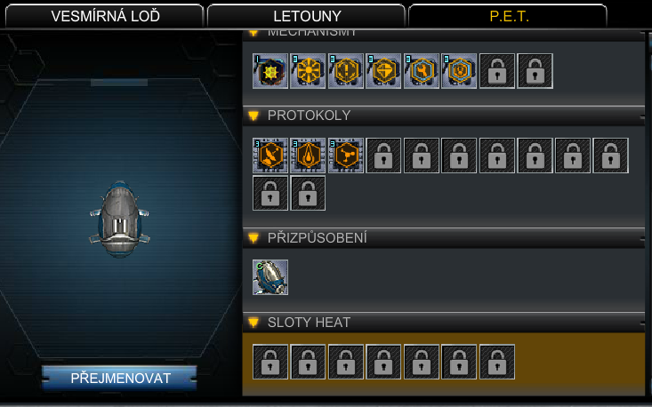The width and height of the screenshot is (652, 407).
Task: Click the PŘEJMENOVAT button
Action: click(x=120, y=379)
